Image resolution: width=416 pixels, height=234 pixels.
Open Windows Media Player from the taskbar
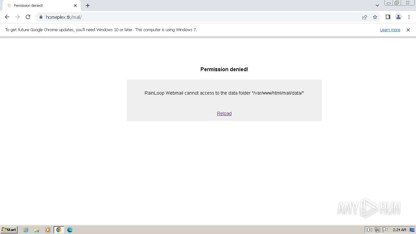coord(48,230)
